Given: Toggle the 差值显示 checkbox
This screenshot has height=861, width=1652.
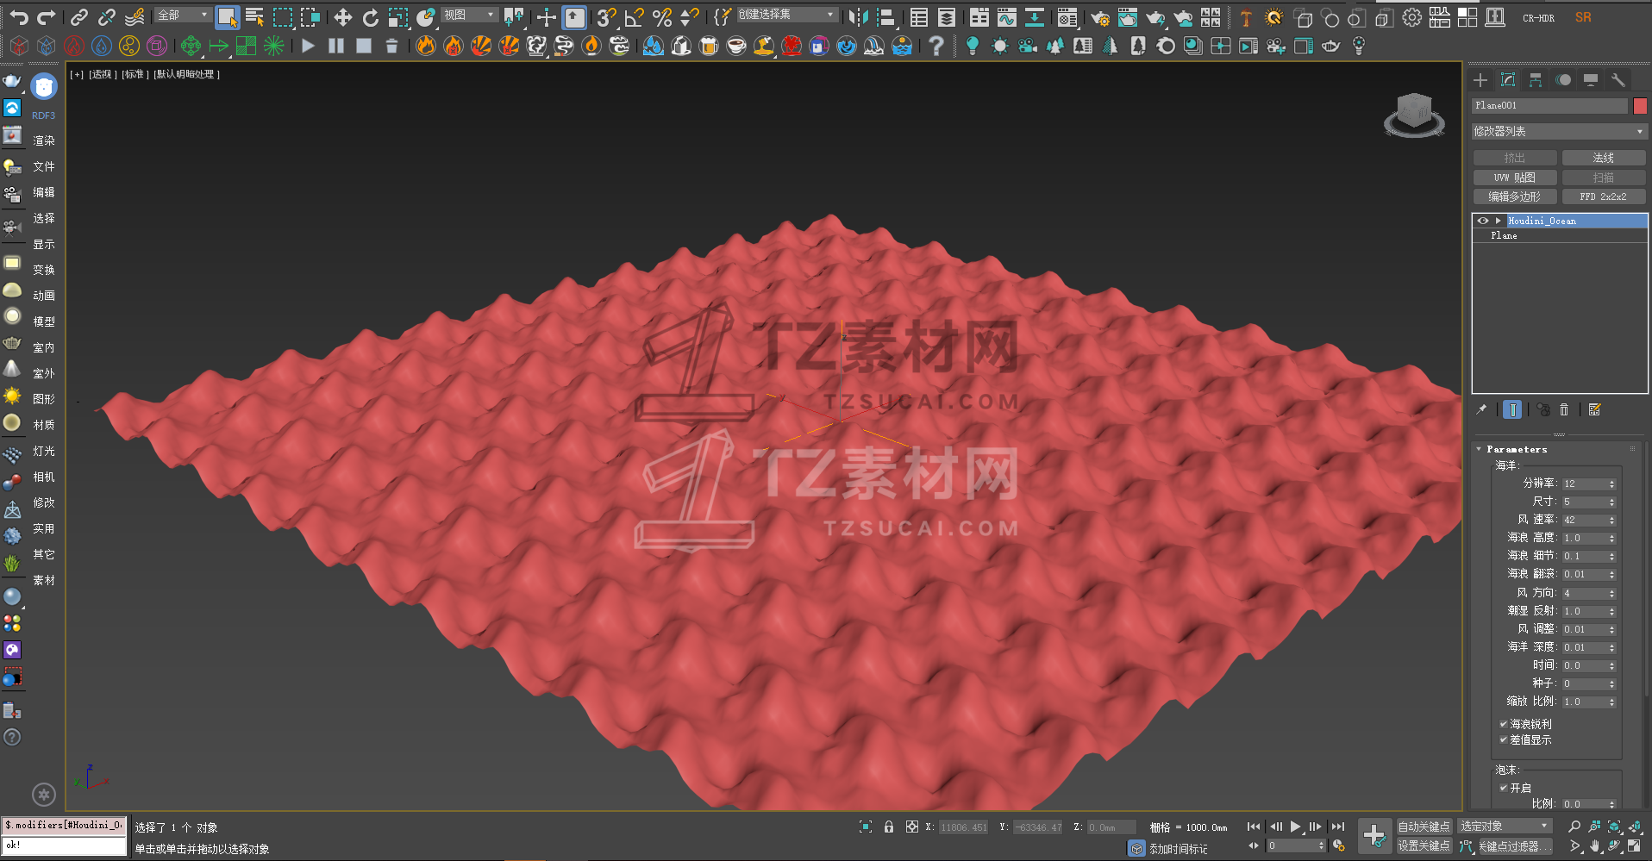Looking at the screenshot, I should click(1504, 740).
